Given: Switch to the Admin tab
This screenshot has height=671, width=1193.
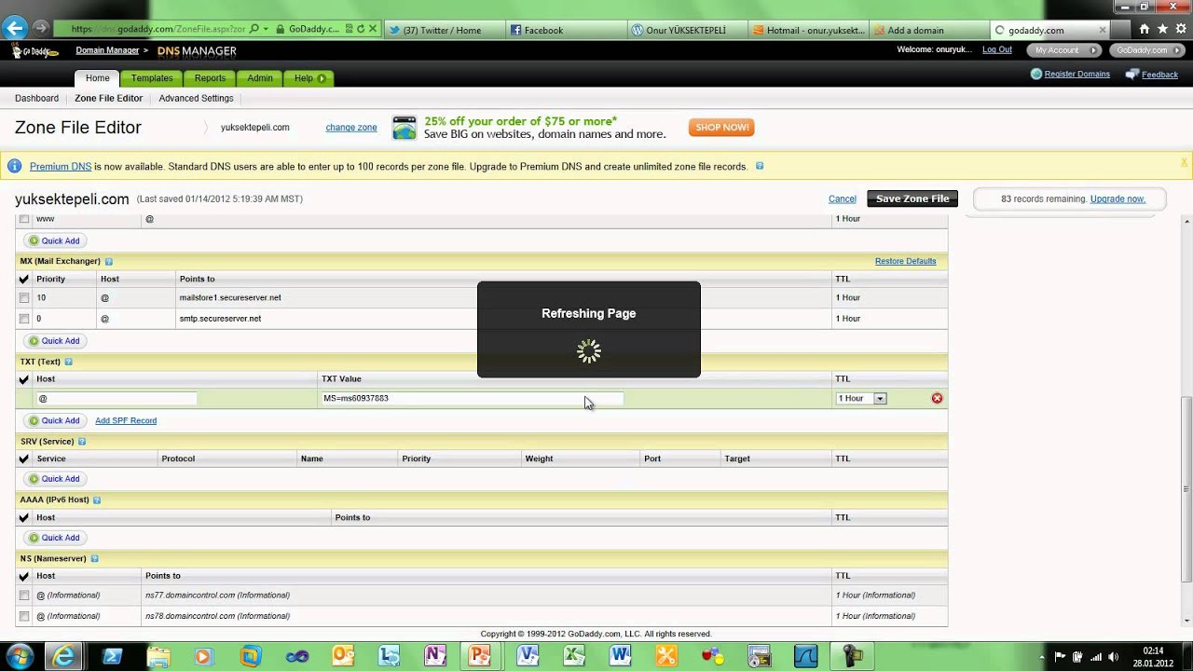Looking at the screenshot, I should point(260,78).
